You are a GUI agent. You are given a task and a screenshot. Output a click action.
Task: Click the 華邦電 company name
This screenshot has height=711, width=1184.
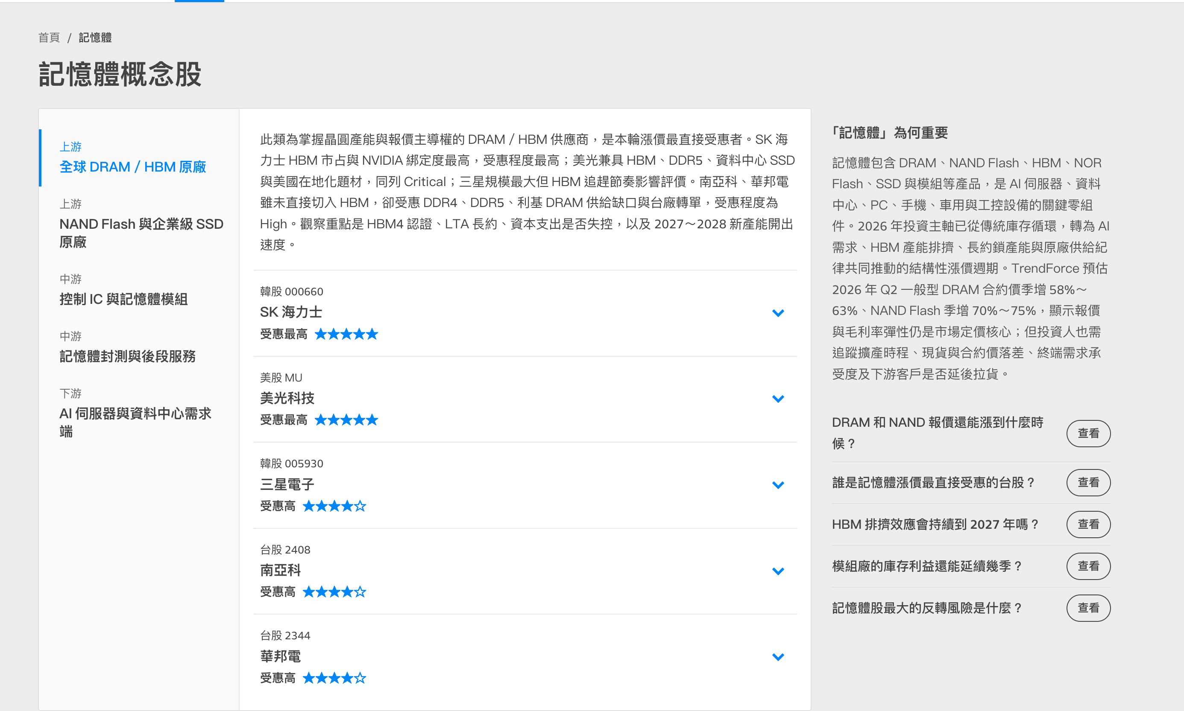coord(281,656)
